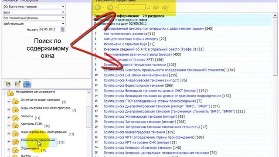Screen dimensions: 279x157
Task: Expand the 'Запреты' tree node
Action: 9,117
